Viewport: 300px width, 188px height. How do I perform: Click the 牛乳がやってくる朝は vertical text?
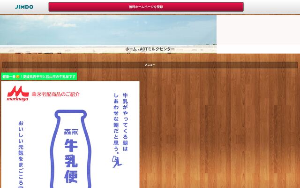(x=125, y=122)
